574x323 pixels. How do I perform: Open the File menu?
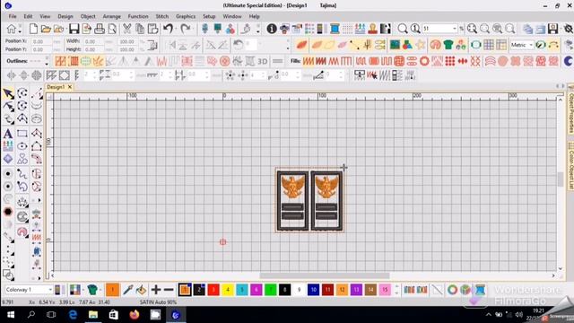[x=13, y=16]
